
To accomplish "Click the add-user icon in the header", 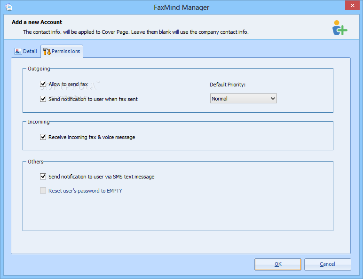I will click(x=339, y=28).
